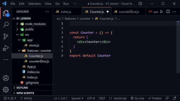This screenshot has height=101, width=180.
Task: Open the Explorer view in activity bar
Action: [x=6, y=13]
